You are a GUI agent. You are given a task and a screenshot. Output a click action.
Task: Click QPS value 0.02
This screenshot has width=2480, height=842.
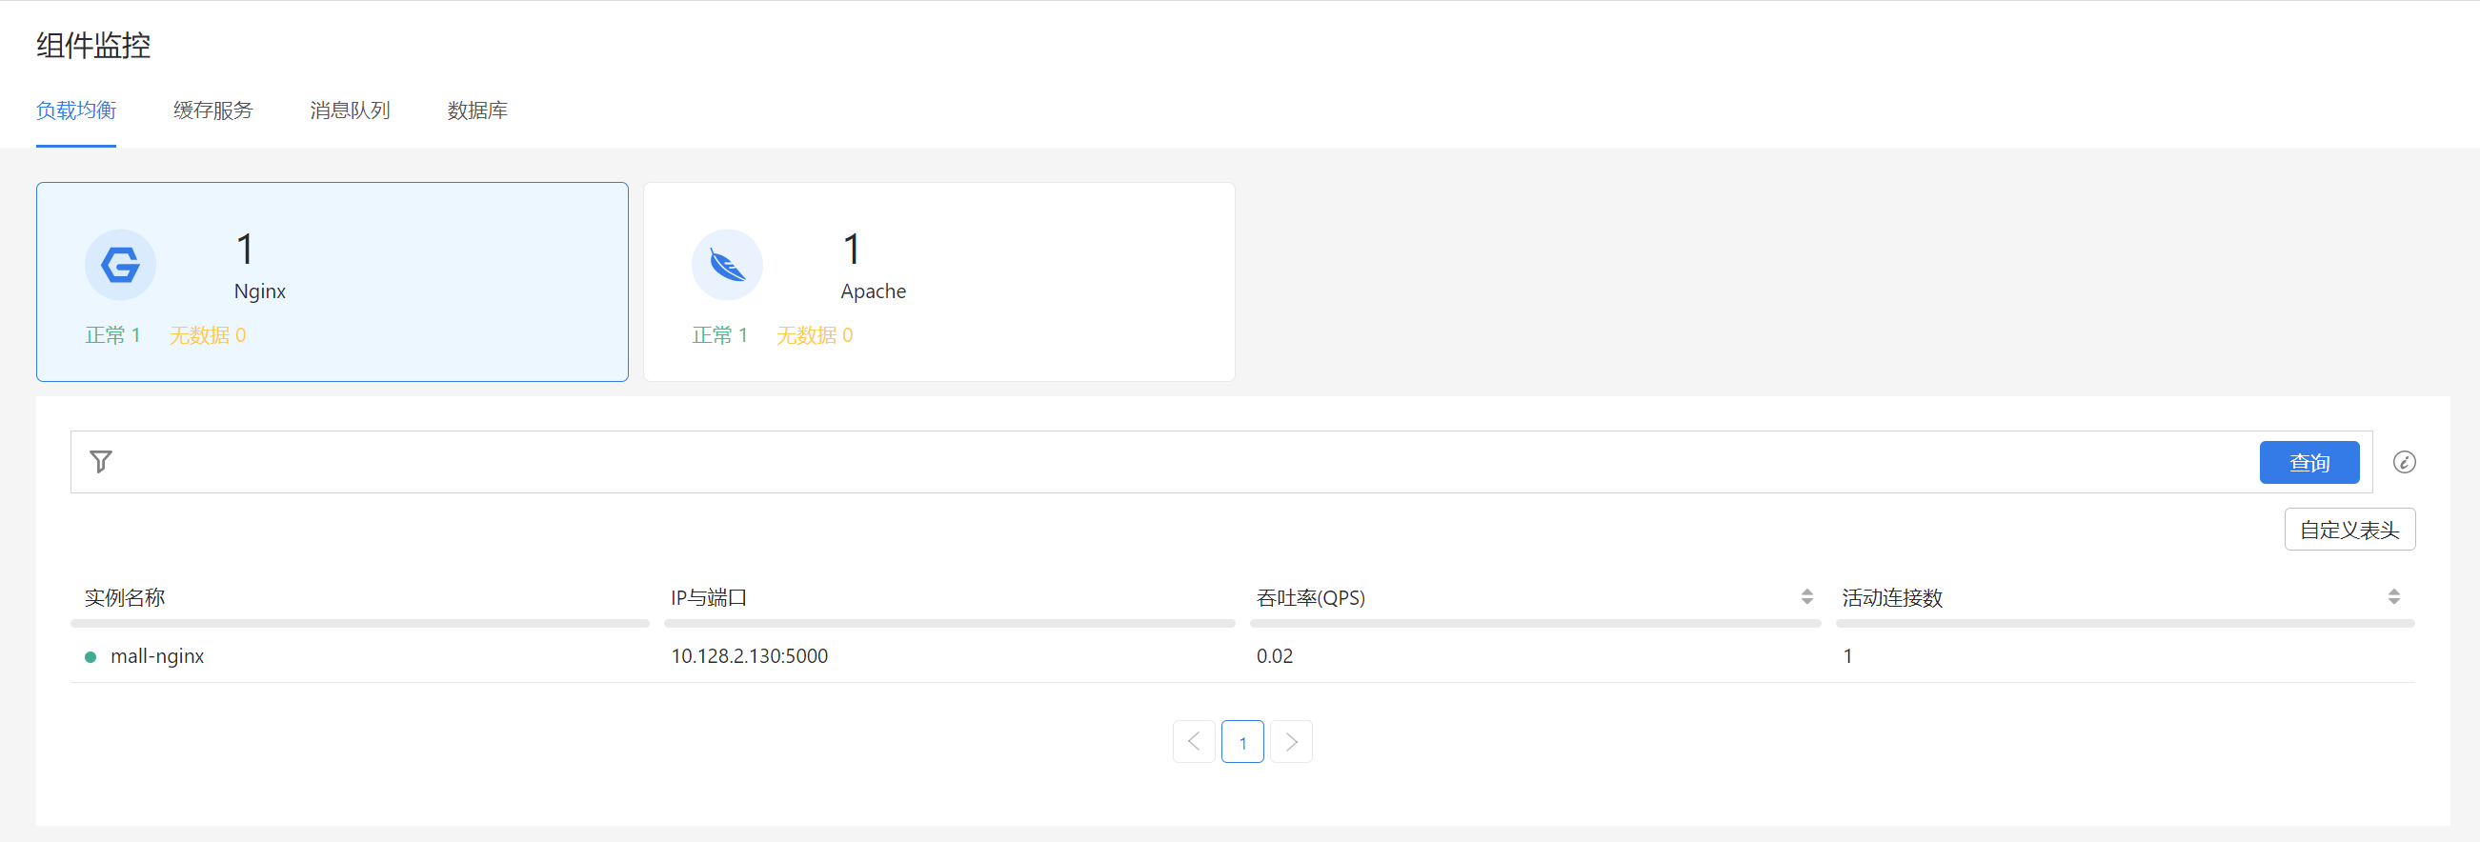click(1275, 656)
